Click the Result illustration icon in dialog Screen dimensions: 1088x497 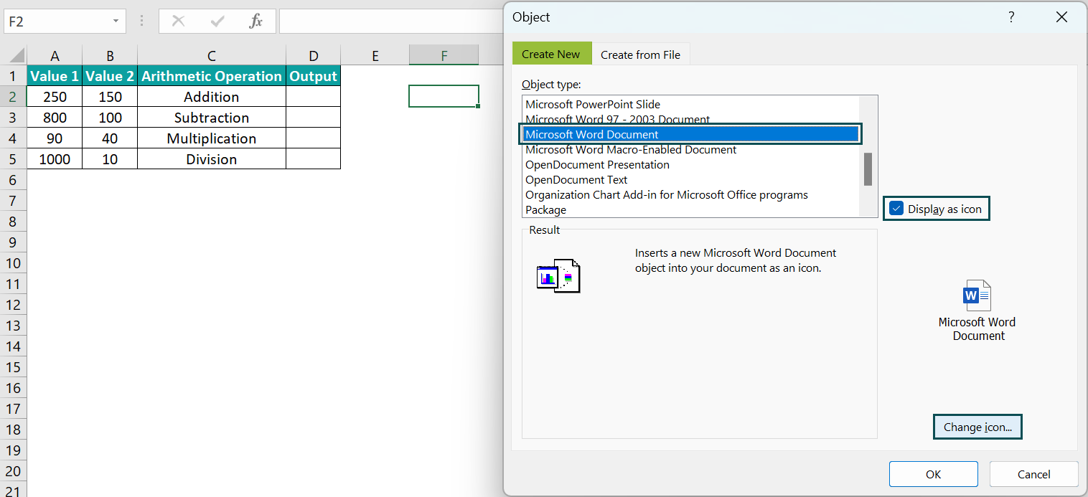(x=558, y=275)
